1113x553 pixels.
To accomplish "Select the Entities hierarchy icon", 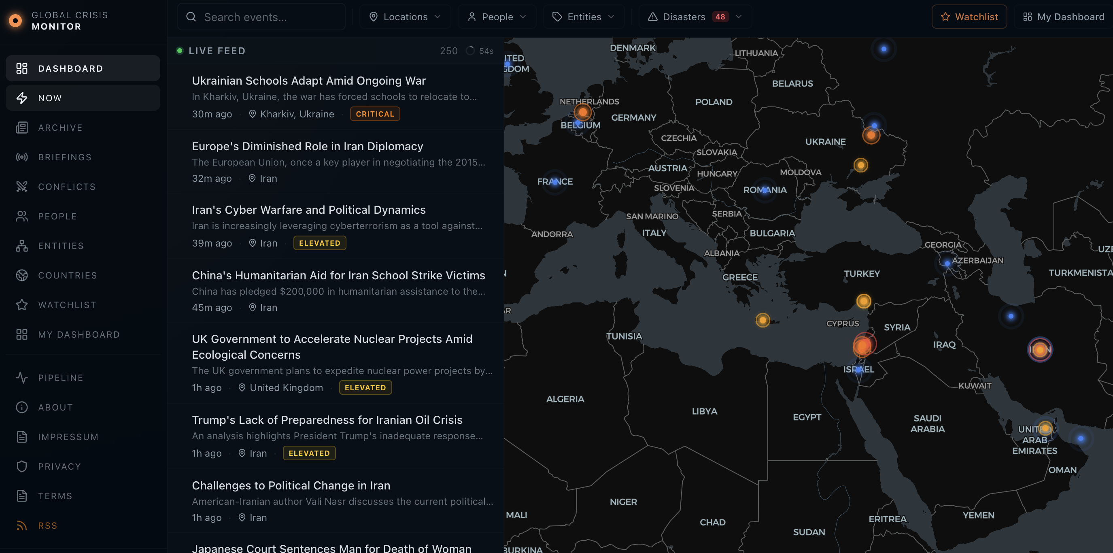I will click(x=21, y=245).
